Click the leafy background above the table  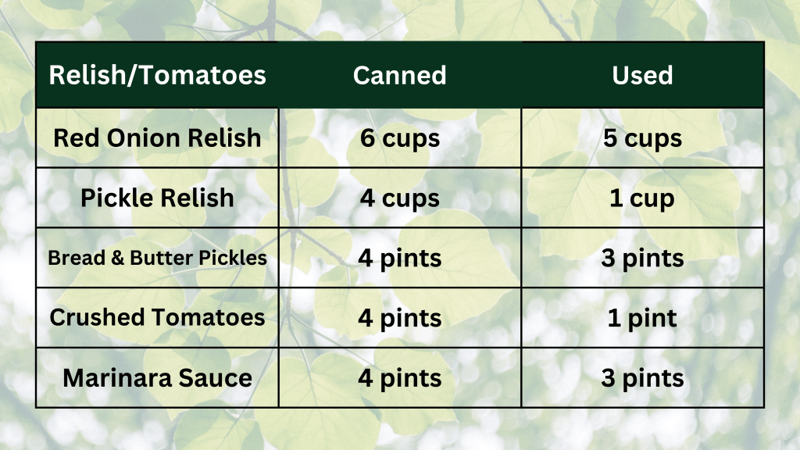pos(400,20)
